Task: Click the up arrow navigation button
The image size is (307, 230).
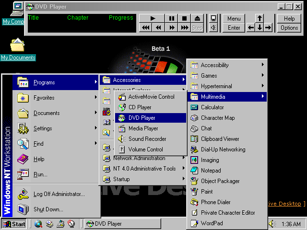Action: pos(260,18)
